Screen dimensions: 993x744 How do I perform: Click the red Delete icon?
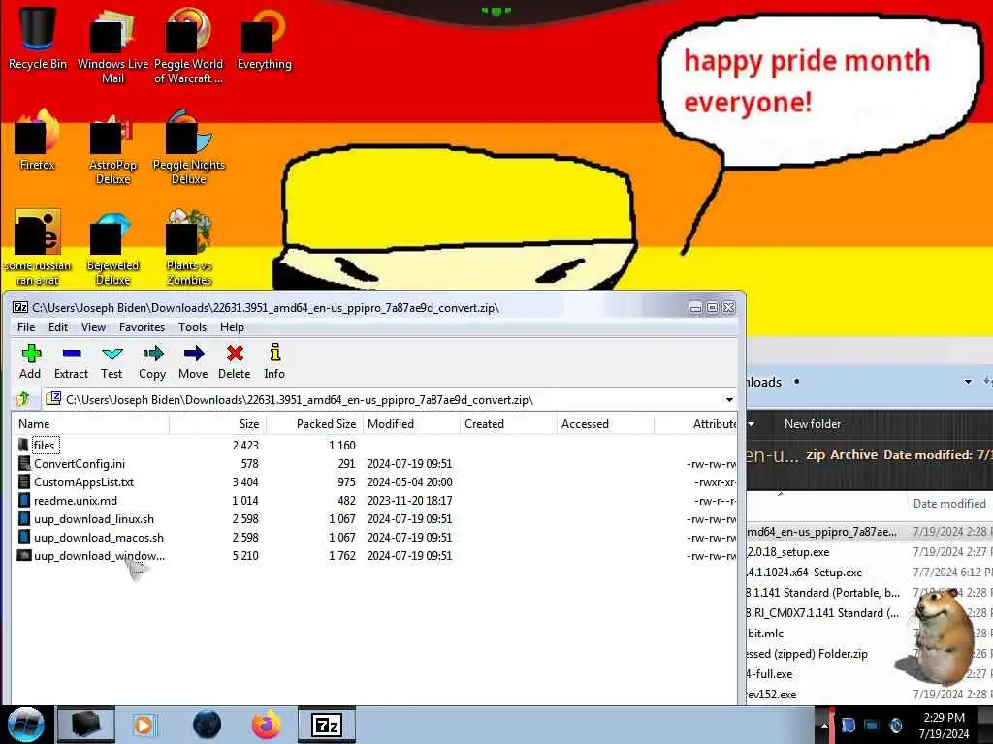[235, 362]
